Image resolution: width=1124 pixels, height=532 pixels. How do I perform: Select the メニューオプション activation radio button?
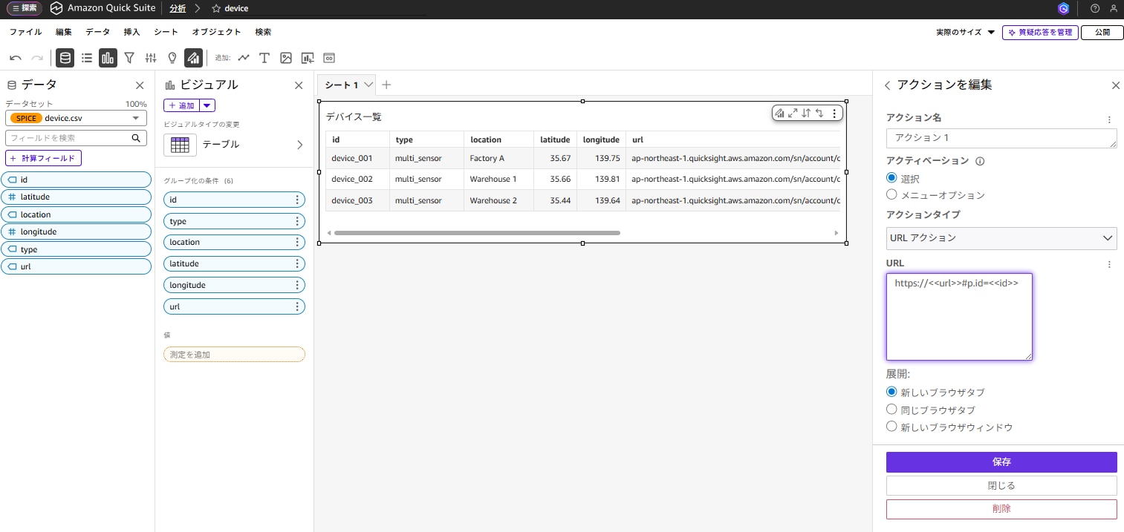click(x=891, y=194)
